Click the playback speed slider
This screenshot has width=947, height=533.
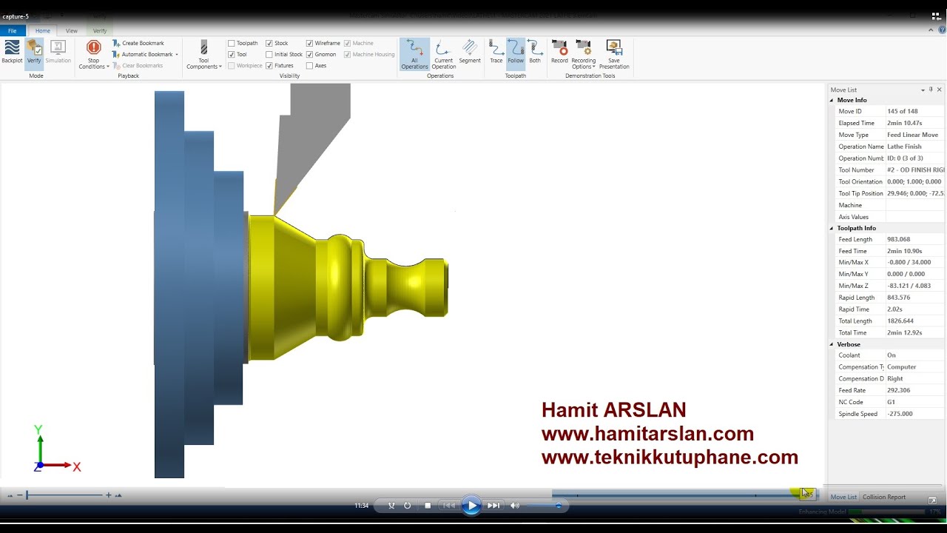[x=65, y=495]
